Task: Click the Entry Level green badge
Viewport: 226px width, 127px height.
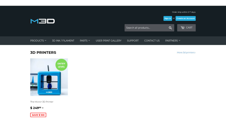Action: (61, 65)
